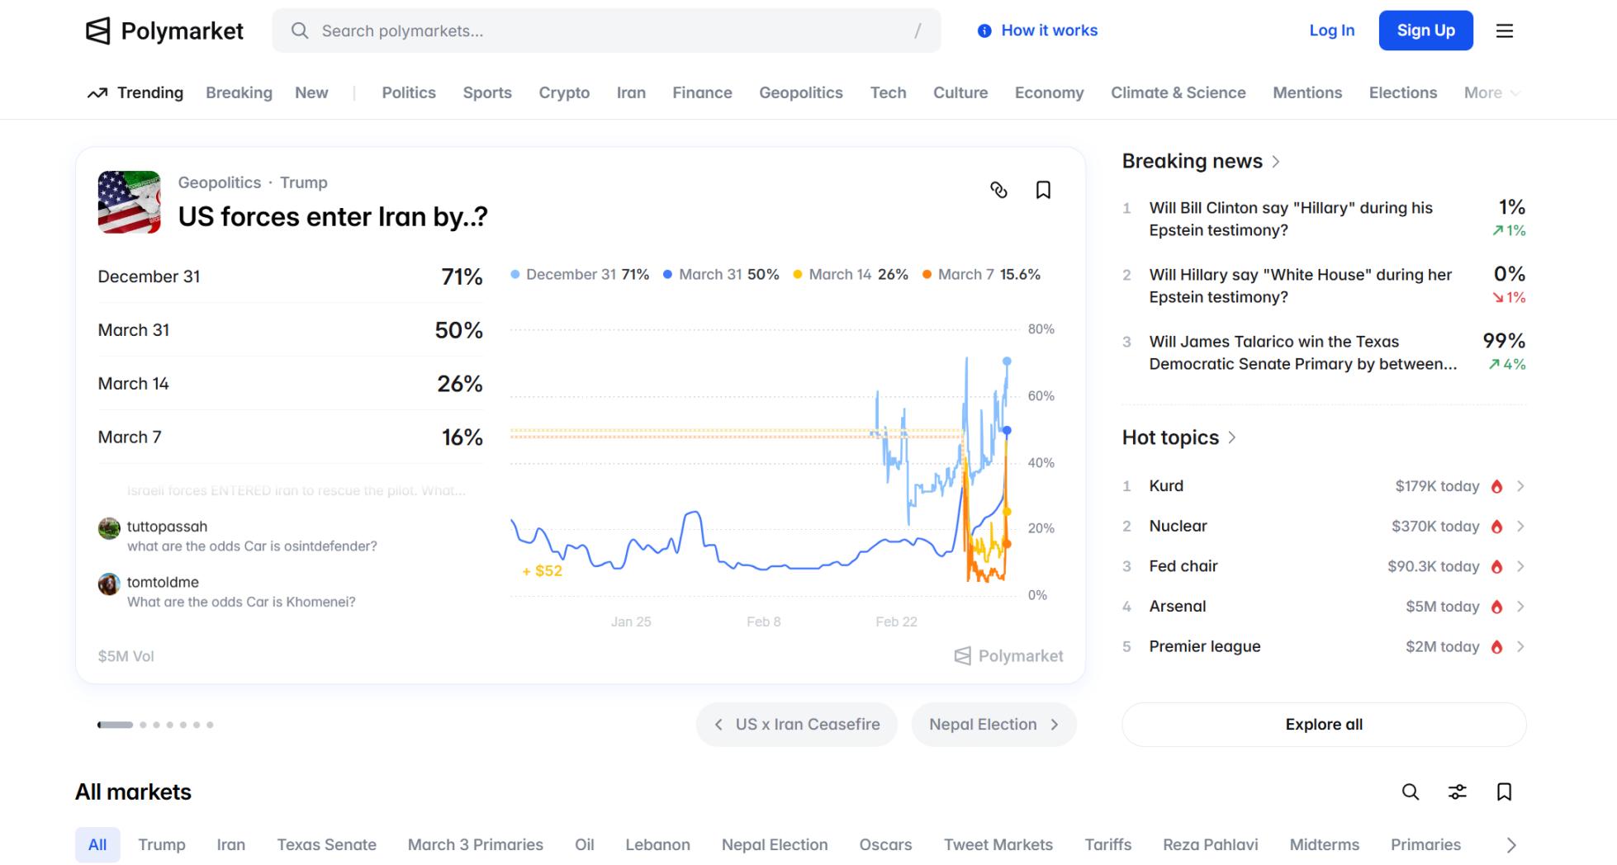The width and height of the screenshot is (1617, 865).
Task: Click the Polymarket logo
Action: [x=164, y=31]
